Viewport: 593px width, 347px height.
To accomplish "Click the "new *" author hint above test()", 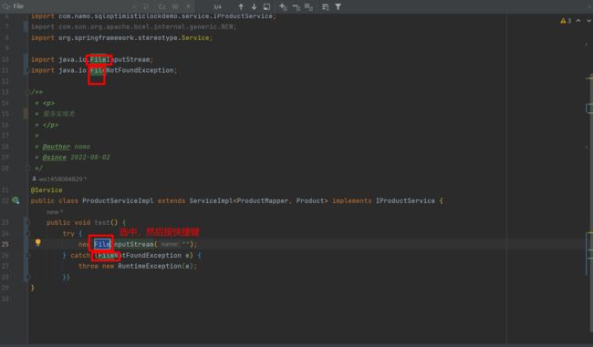I will pyautogui.click(x=55, y=212).
